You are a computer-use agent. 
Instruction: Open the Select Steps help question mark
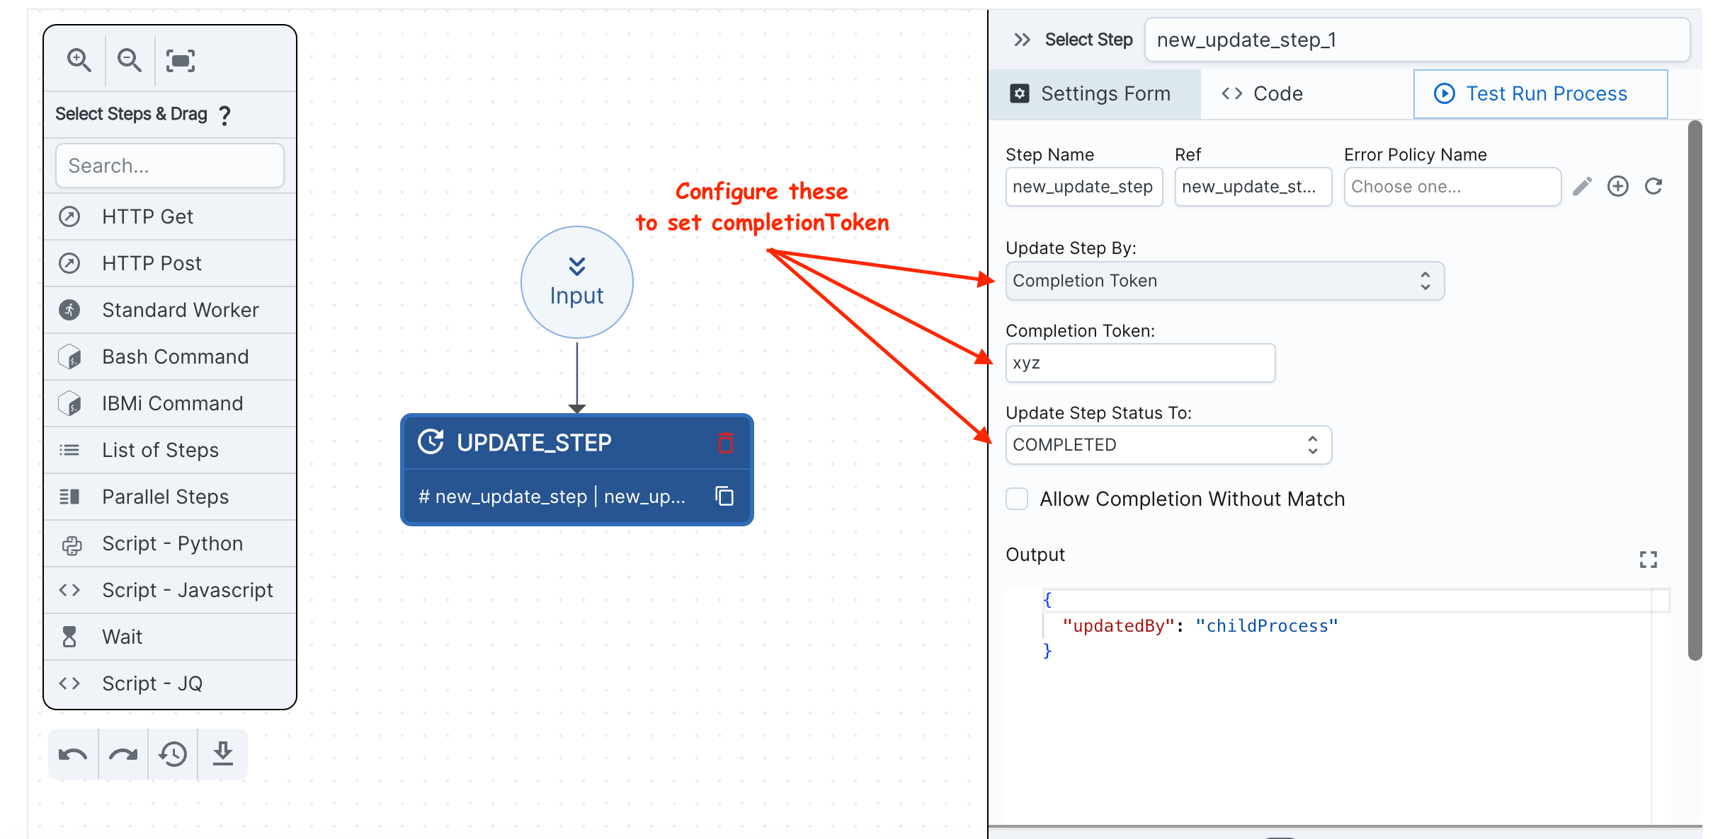[x=224, y=115]
